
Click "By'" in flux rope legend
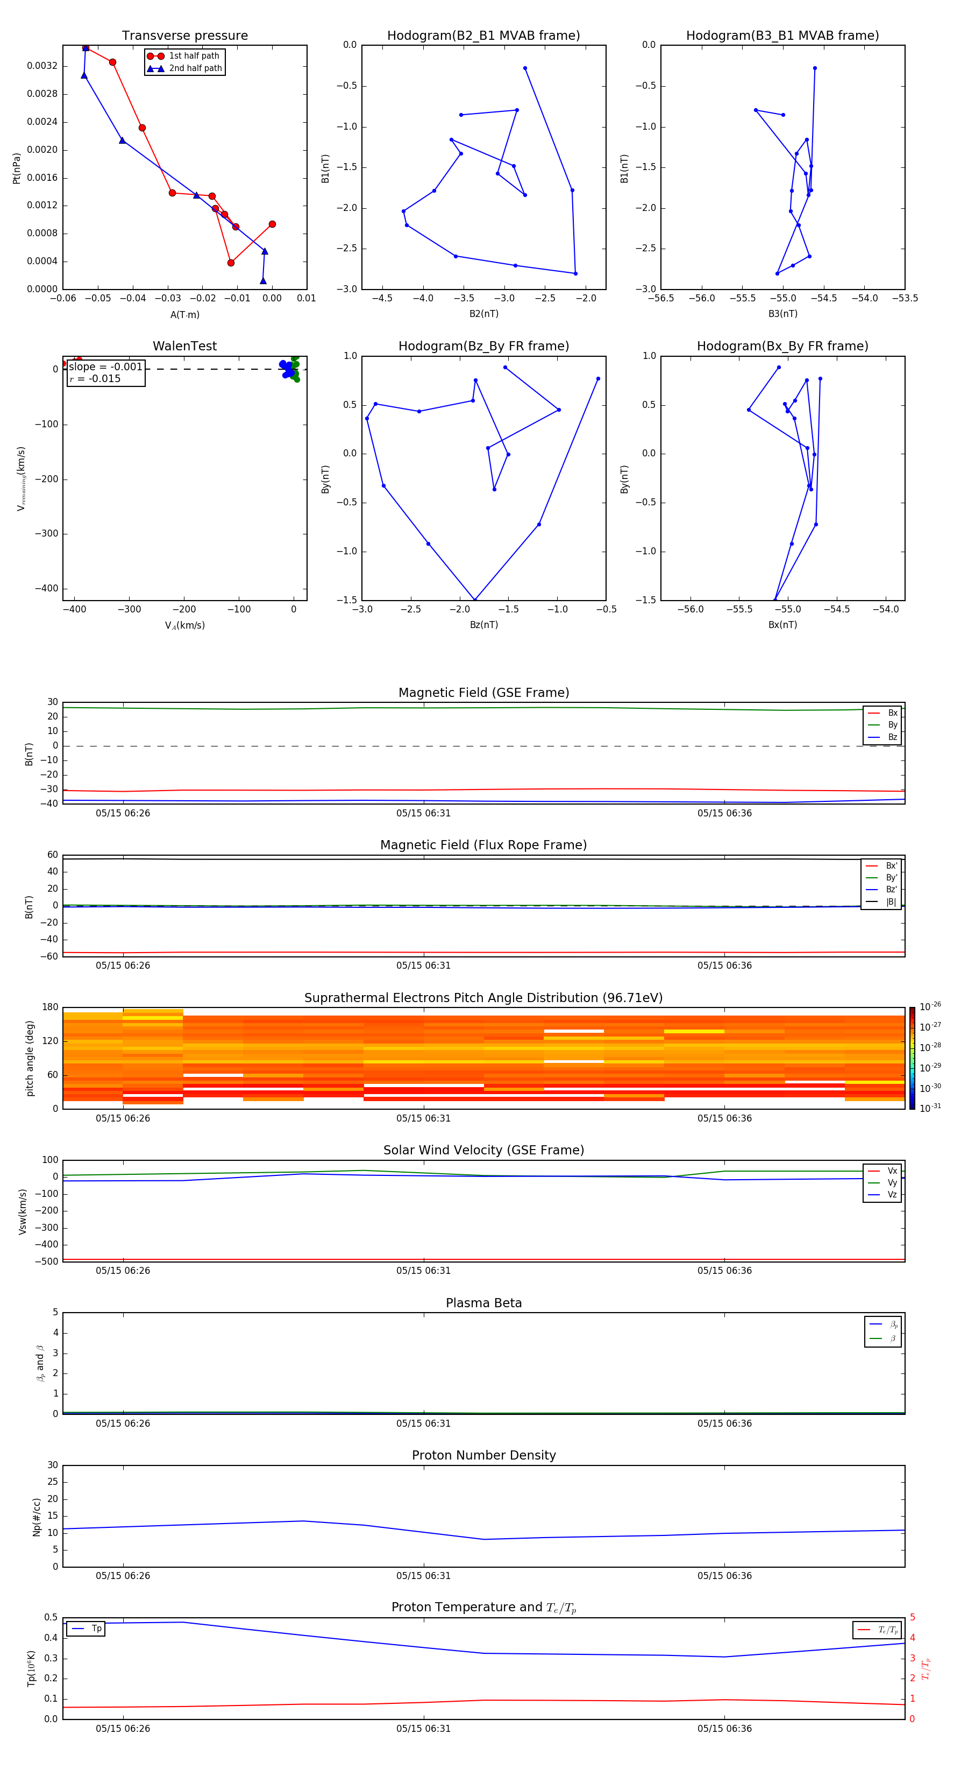882,878
